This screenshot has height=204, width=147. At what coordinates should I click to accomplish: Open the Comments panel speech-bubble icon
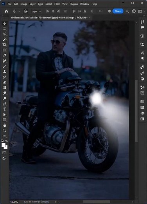click(x=142, y=27)
